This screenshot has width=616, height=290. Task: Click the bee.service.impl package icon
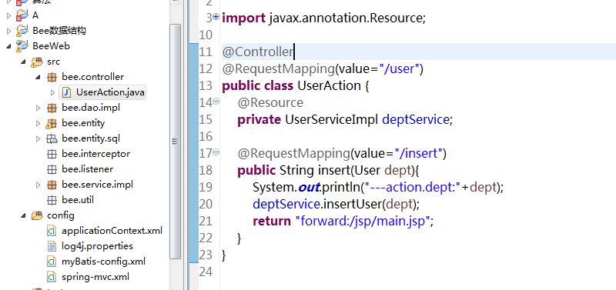point(52,185)
